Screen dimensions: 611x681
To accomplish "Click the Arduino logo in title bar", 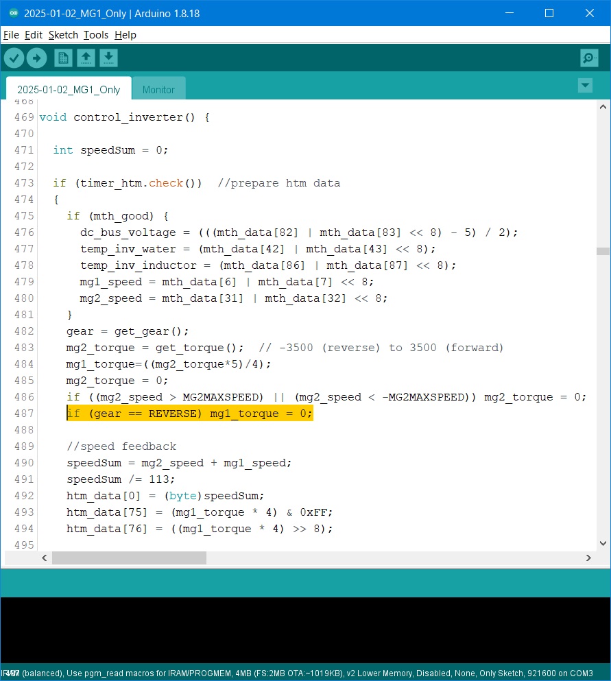I will (x=13, y=14).
